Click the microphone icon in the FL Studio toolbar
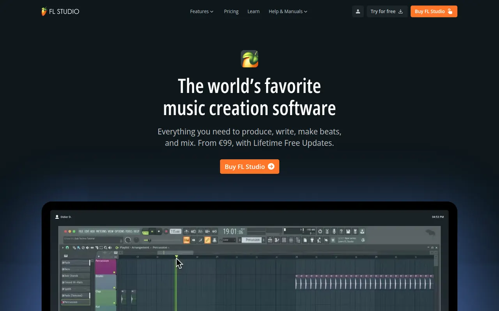 (334, 231)
